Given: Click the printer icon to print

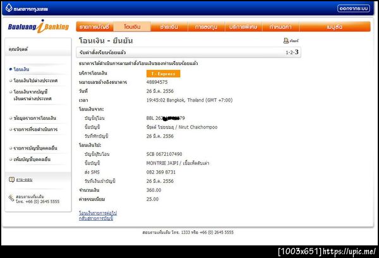Looking at the screenshot, I should [x=286, y=40].
